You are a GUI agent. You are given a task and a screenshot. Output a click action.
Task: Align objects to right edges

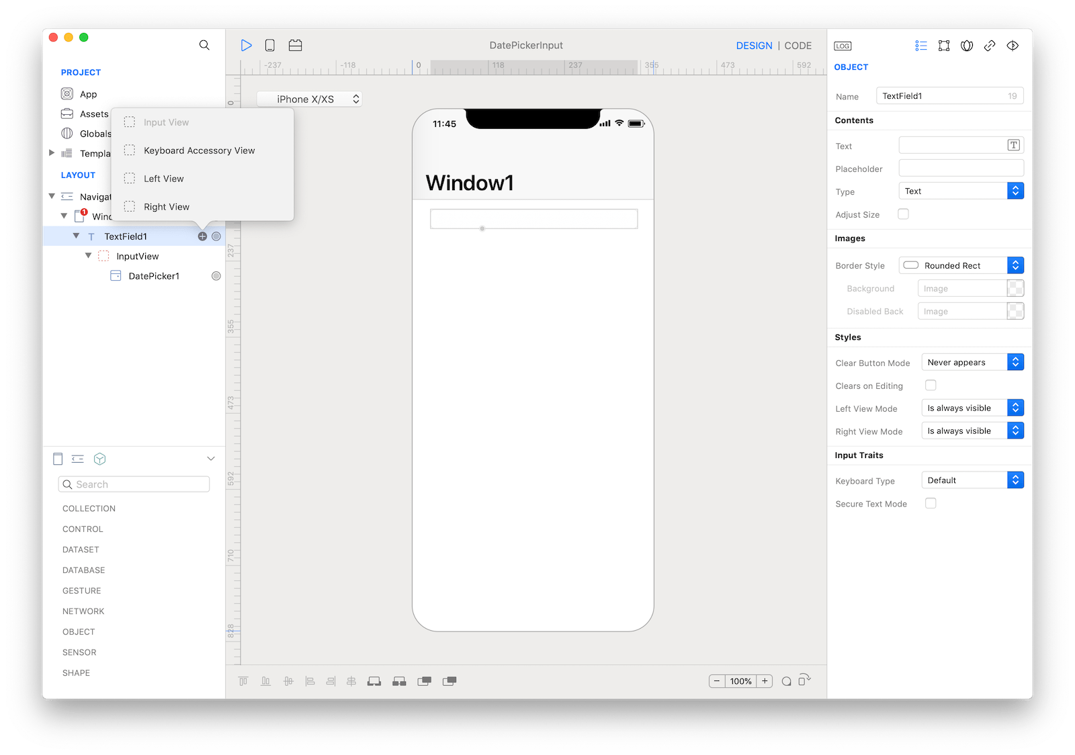coord(331,681)
